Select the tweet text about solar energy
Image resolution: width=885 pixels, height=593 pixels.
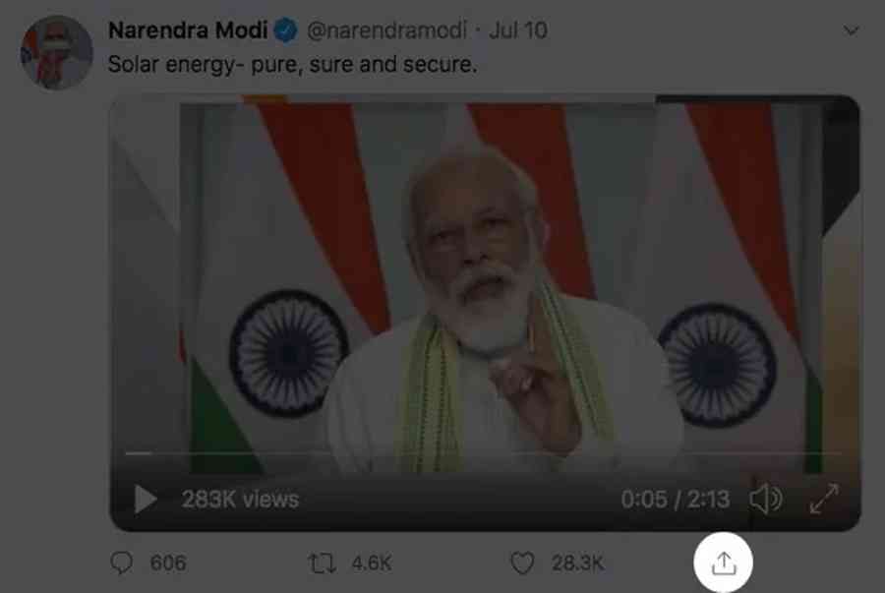click(x=291, y=65)
